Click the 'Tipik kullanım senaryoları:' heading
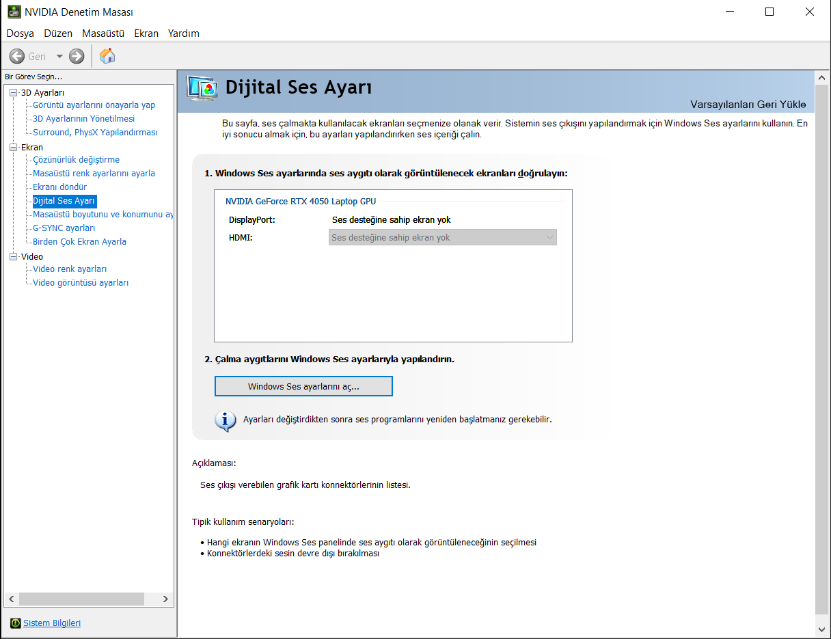Viewport: 831px width, 639px height. pos(243,521)
